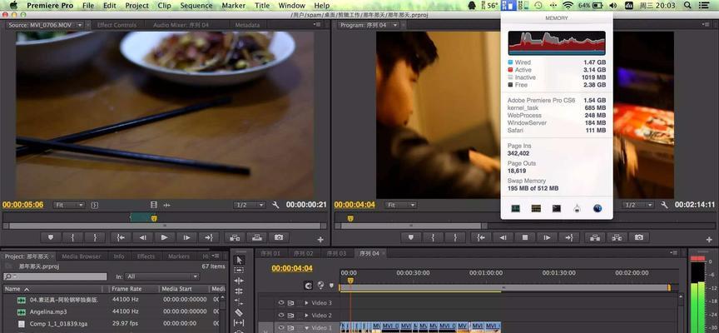This screenshot has height=333, width=719.
Task: Open Source monitor button editor plus icon
Action: pos(320,240)
